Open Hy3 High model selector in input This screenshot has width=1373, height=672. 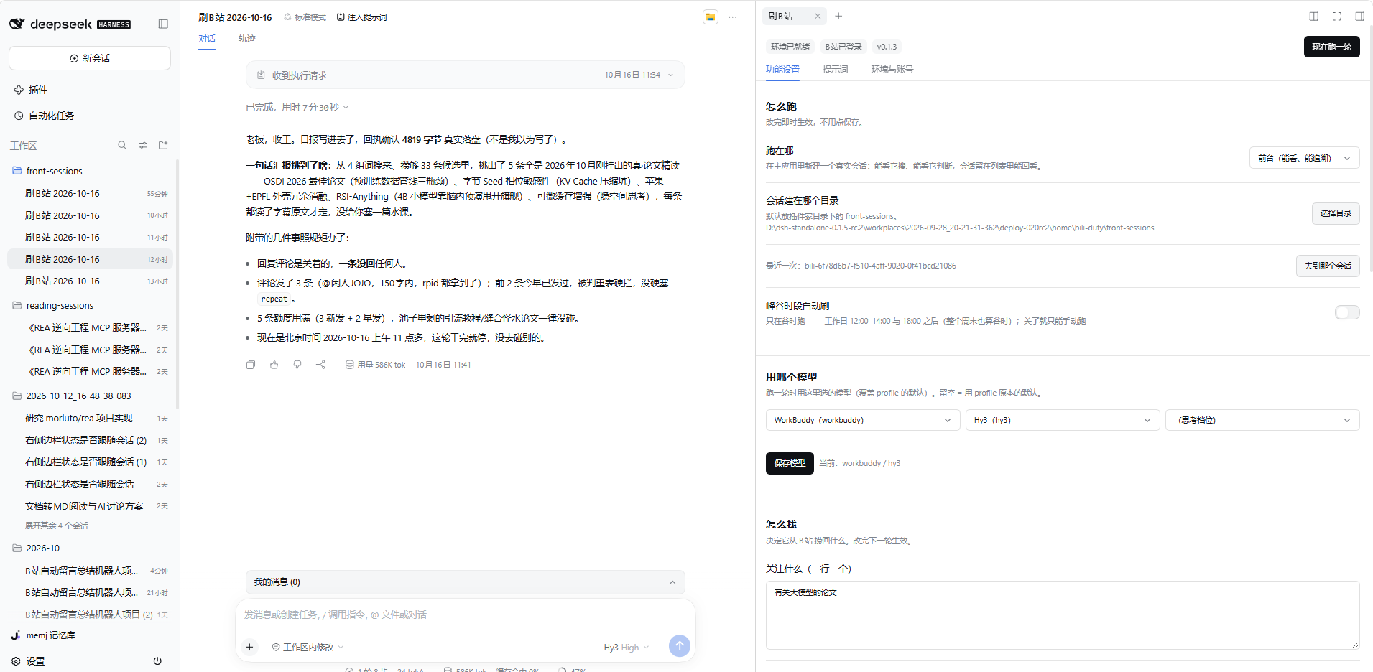point(626,648)
